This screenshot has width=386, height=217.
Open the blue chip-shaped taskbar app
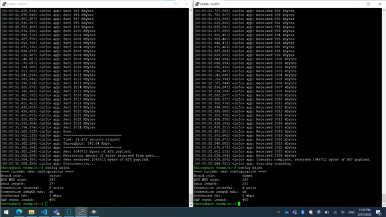69,212
